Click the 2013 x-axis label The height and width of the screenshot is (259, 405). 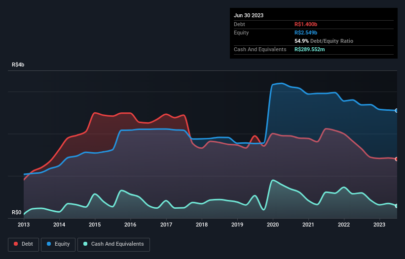click(24, 225)
